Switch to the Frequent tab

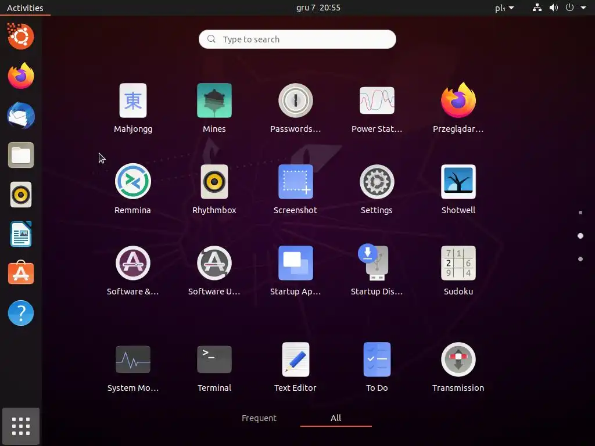[259, 418]
